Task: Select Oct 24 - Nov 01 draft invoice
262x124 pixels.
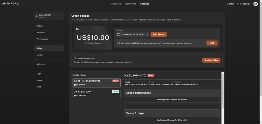Action: (96, 83)
